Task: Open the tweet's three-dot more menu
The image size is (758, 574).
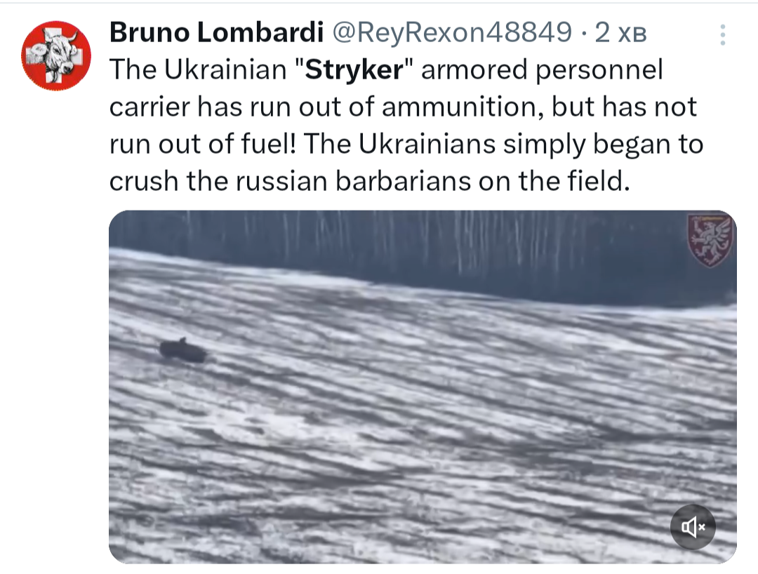Action: [x=723, y=34]
